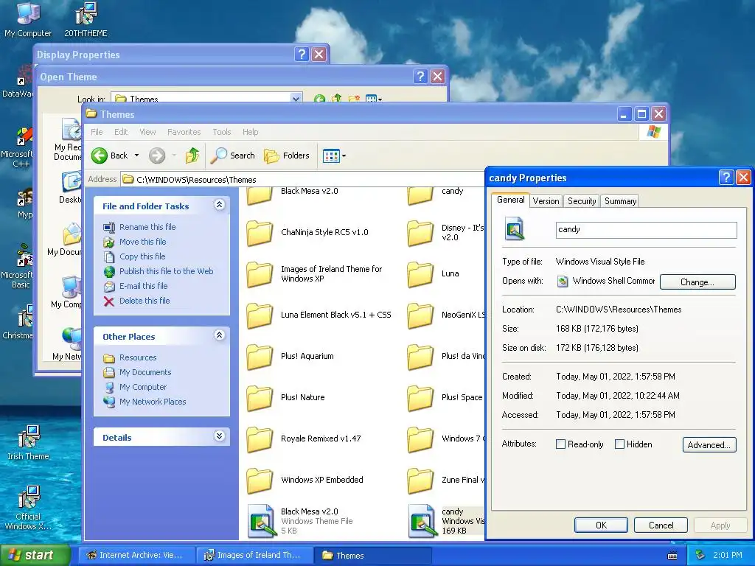
Task: Collapse the Other Places panel
Action: click(219, 335)
